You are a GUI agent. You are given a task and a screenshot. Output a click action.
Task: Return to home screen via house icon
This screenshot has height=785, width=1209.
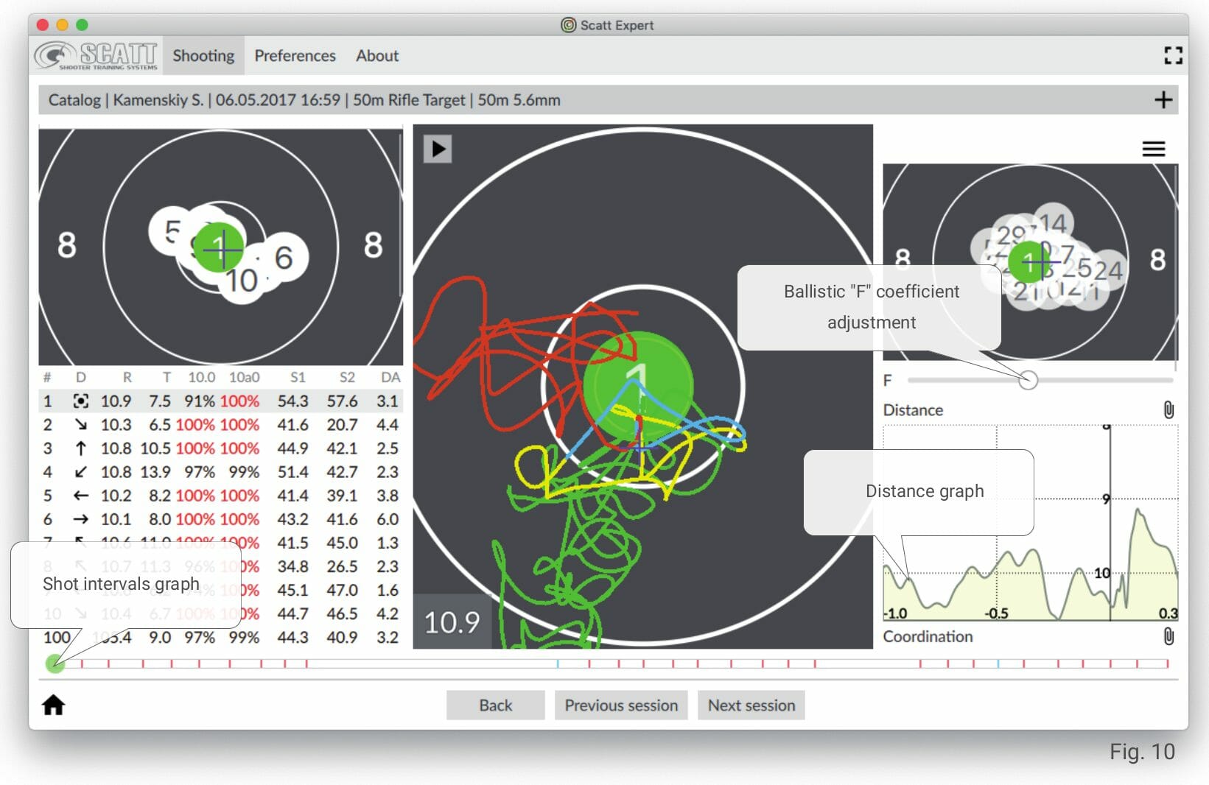click(x=54, y=705)
